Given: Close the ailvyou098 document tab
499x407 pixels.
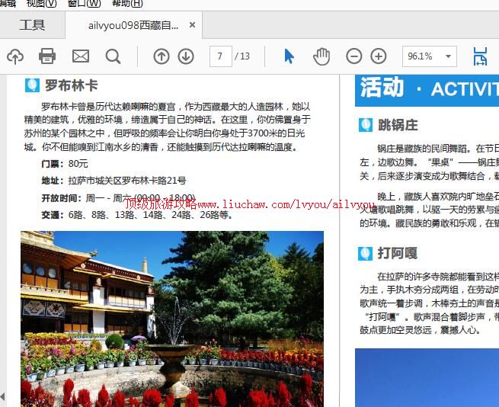Looking at the screenshot, I should (193, 25).
